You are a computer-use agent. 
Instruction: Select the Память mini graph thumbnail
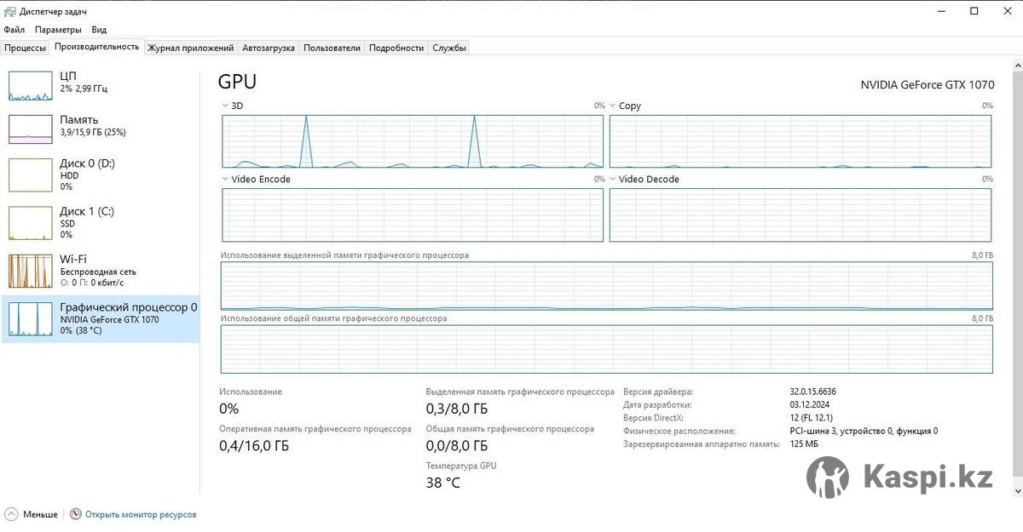point(31,129)
